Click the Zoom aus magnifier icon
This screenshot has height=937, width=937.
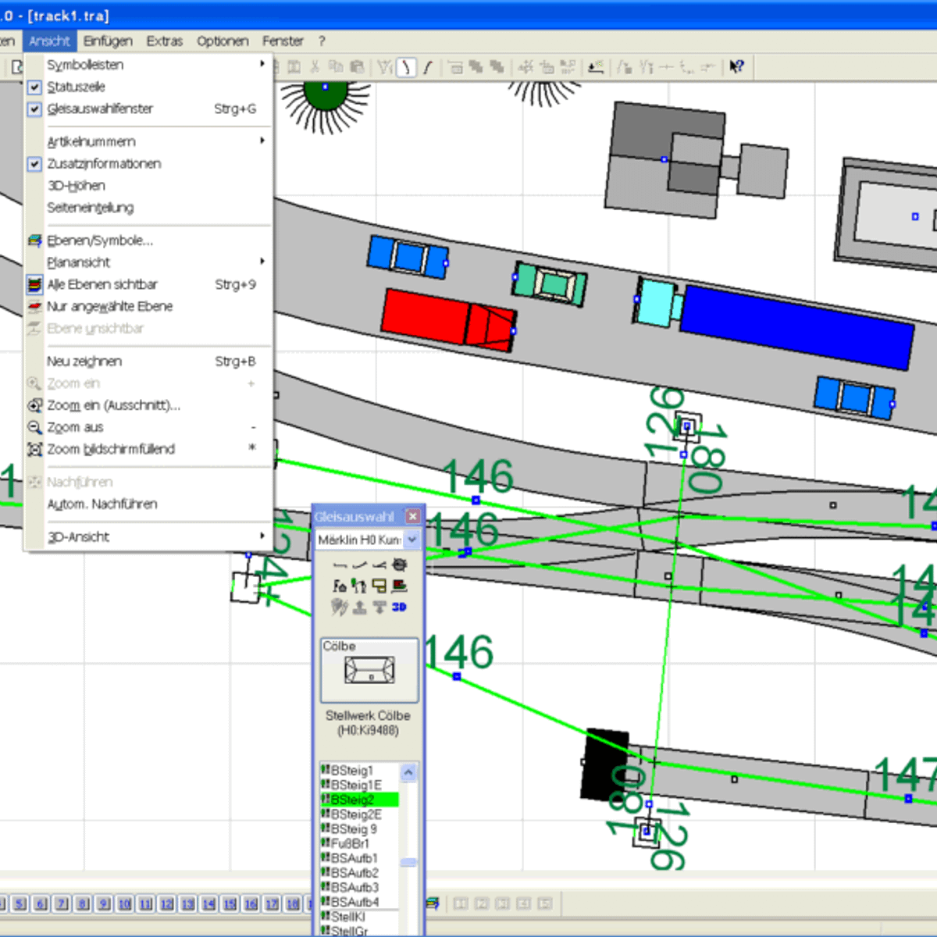point(34,427)
